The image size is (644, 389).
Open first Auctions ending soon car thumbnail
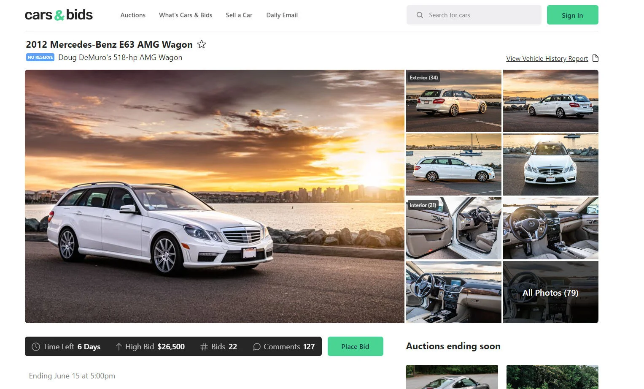click(x=452, y=377)
